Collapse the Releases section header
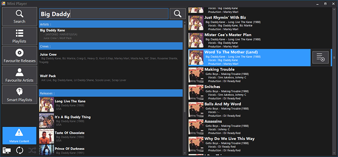Screen dimensions: 338x157 tap(111, 93)
